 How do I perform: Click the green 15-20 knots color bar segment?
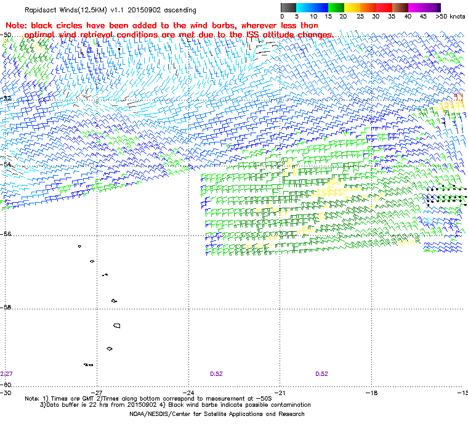pyautogui.click(x=336, y=7)
